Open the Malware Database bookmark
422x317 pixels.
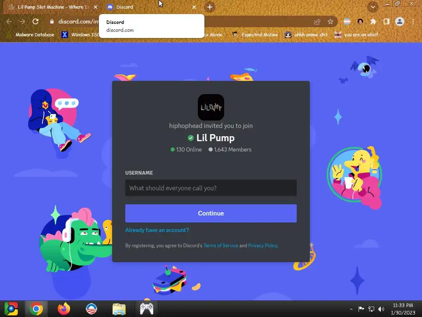point(31,35)
